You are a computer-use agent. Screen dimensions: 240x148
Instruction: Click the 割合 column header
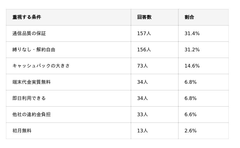click(189, 17)
